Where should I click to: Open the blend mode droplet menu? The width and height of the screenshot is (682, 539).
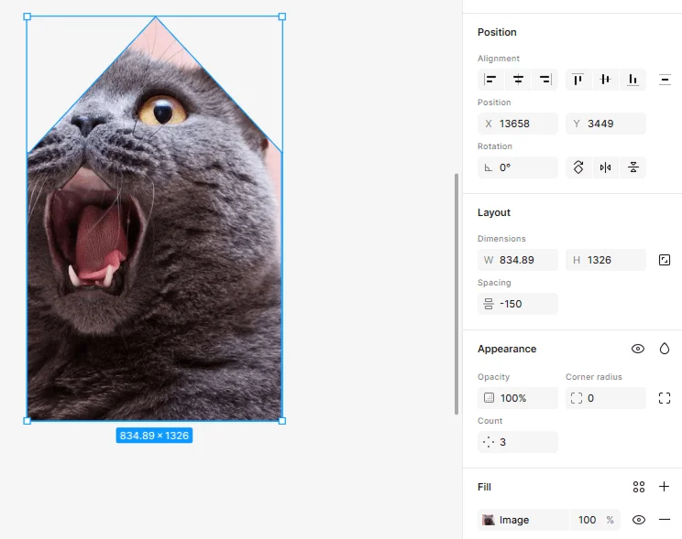click(665, 349)
